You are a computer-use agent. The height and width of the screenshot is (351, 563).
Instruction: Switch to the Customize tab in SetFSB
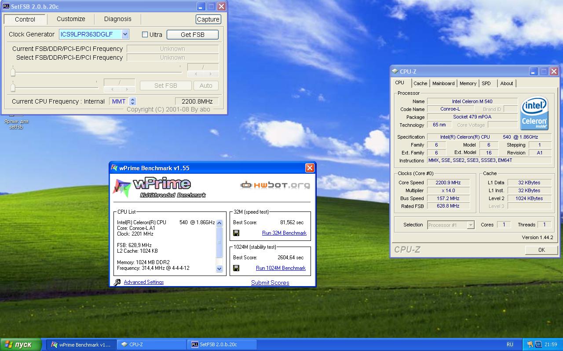(71, 19)
